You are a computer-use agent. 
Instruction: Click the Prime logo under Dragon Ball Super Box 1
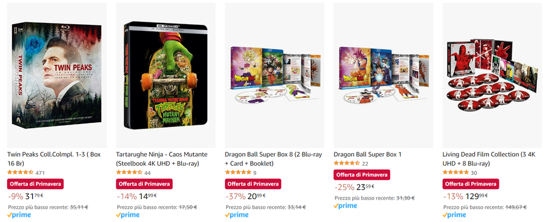[x=345, y=206]
